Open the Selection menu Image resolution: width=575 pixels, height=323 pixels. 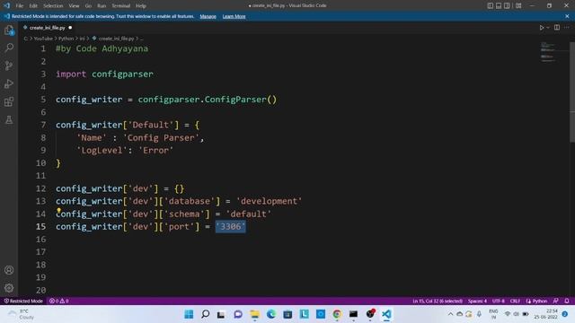click(x=53, y=6)
